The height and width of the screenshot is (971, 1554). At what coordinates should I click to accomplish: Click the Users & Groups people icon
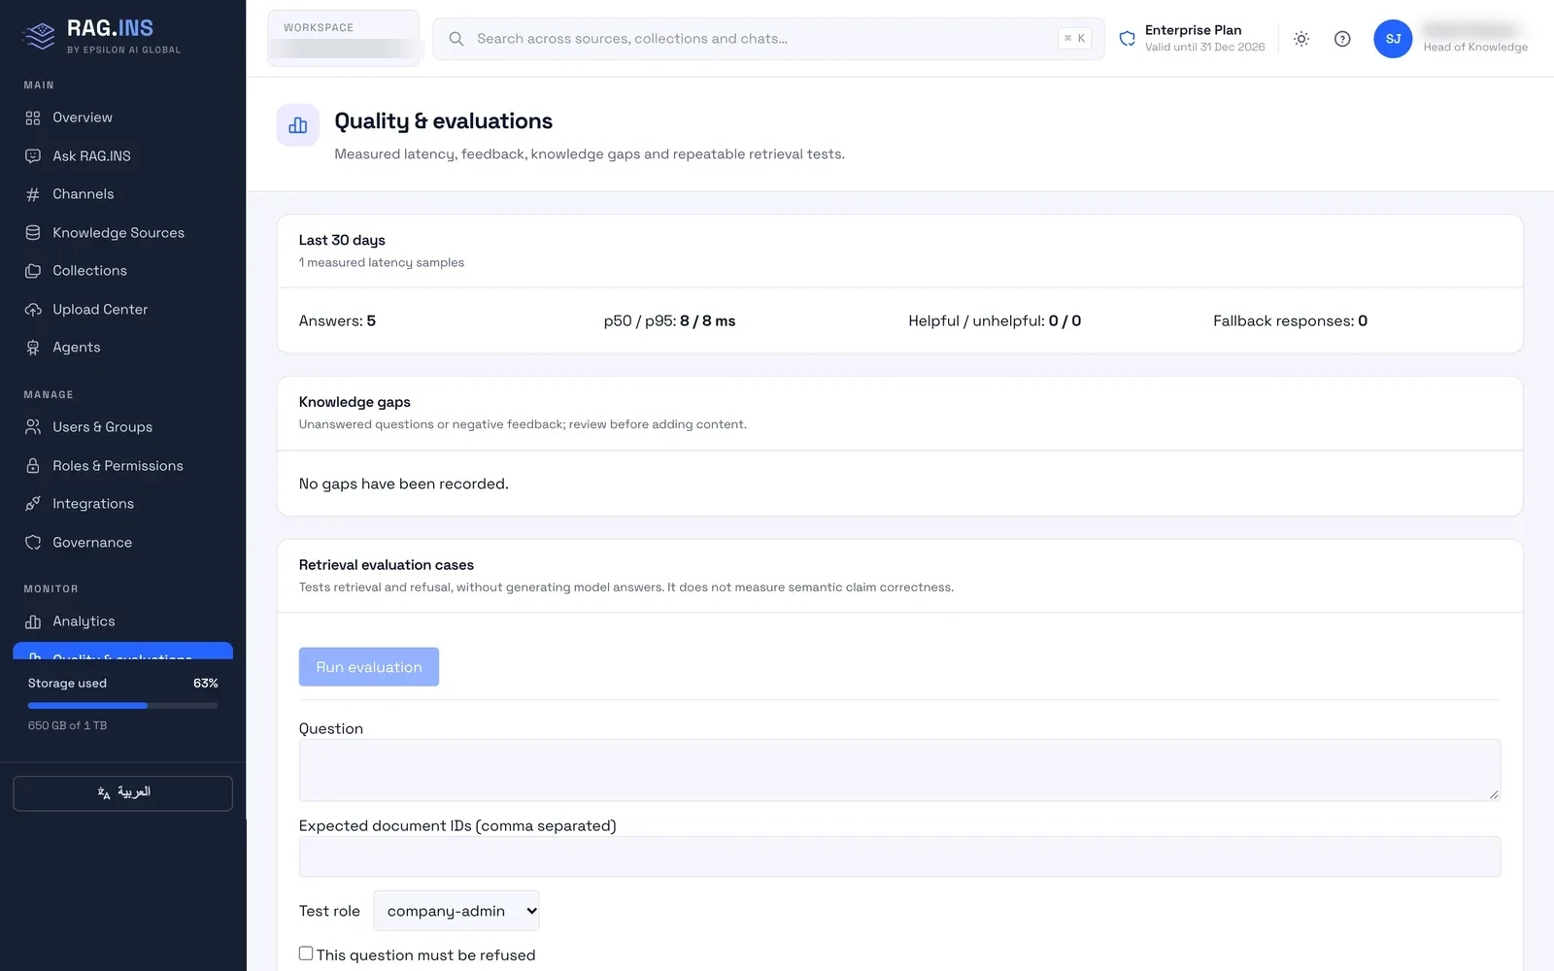(x=33, y=427)
